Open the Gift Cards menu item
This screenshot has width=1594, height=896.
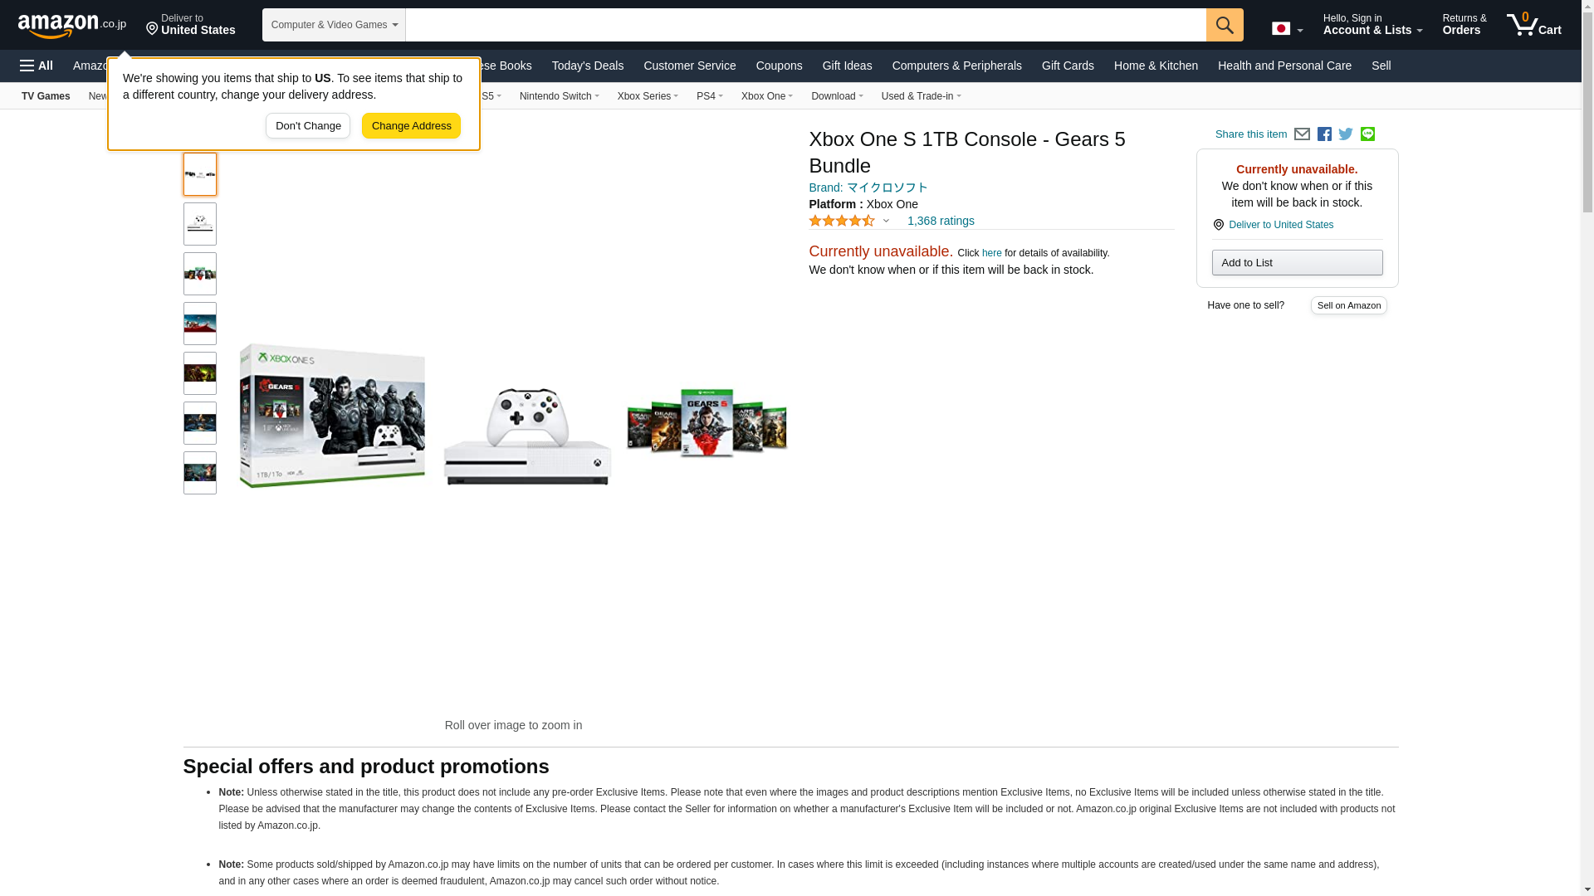[1068, 66]
